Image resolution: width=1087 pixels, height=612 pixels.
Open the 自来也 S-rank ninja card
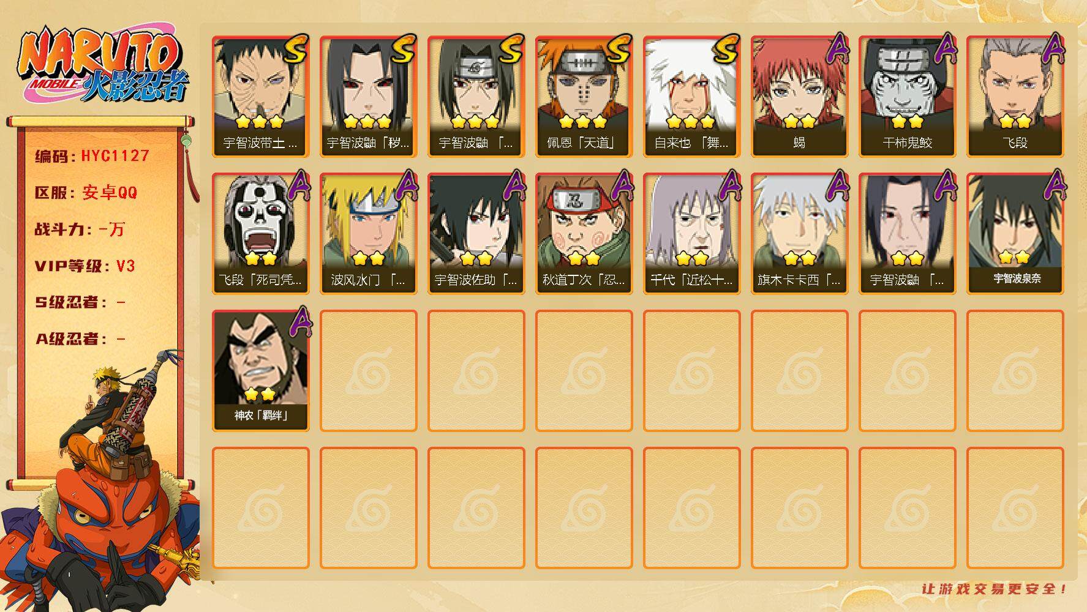(x=691, y=97)
